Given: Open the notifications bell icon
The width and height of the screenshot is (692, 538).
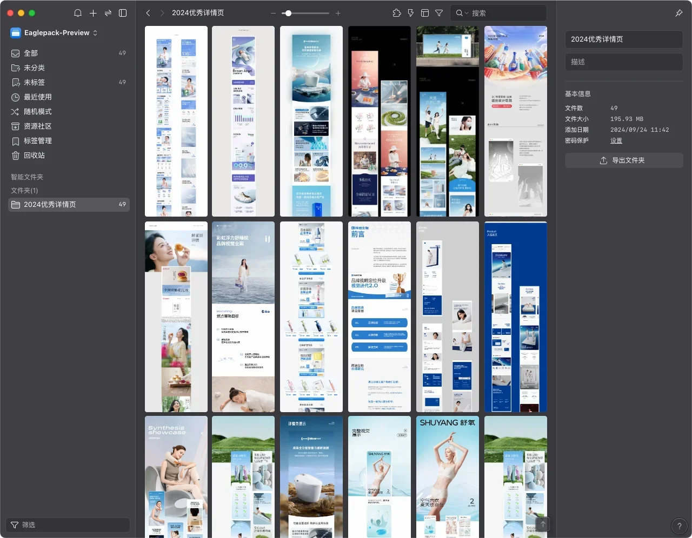Looking at the screenshot, I should tap(78, 13).
